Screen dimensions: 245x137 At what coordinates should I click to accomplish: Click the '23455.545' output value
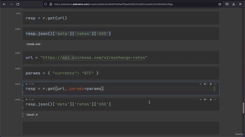pos(34,44)
